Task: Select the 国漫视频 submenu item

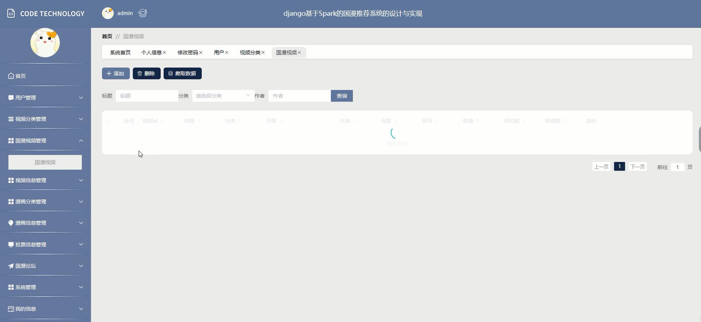Action: pyautogui.click(x=45, y=162)
